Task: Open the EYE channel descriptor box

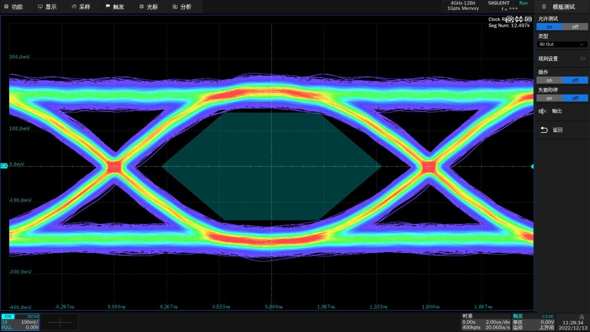Action: 21,322
